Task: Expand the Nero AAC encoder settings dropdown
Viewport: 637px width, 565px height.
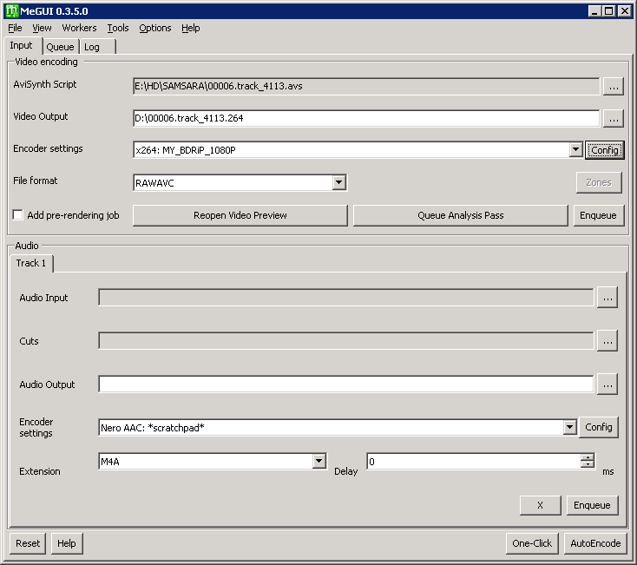Action: (x=569, y=427)
